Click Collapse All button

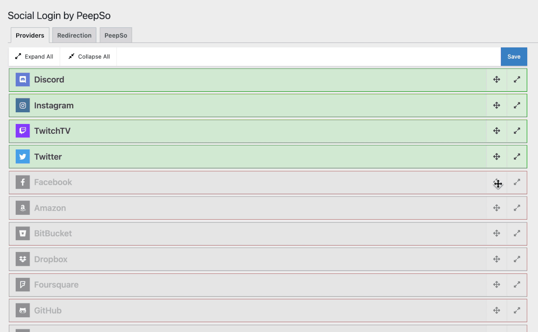coord(89,57)
